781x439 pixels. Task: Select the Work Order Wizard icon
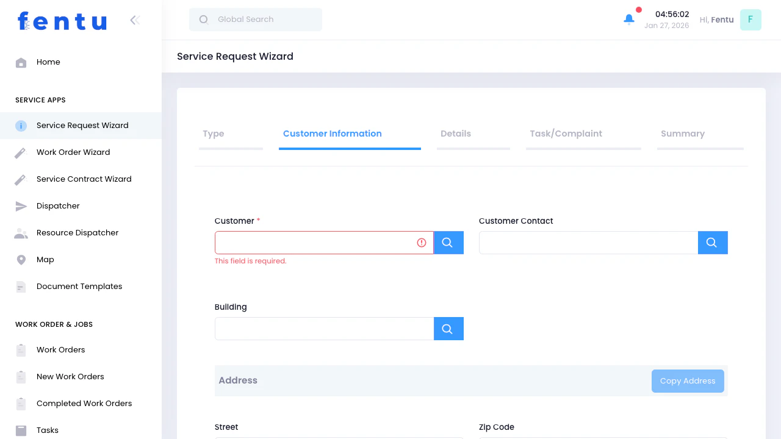click(21, 152)
